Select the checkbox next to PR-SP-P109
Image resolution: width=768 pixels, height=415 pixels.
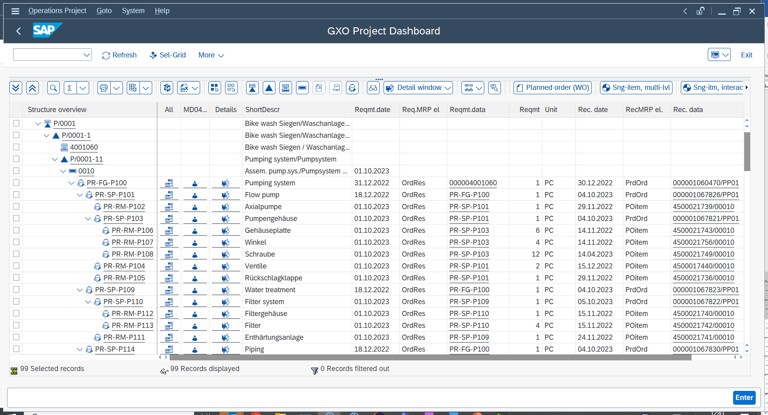coord(16,289)
